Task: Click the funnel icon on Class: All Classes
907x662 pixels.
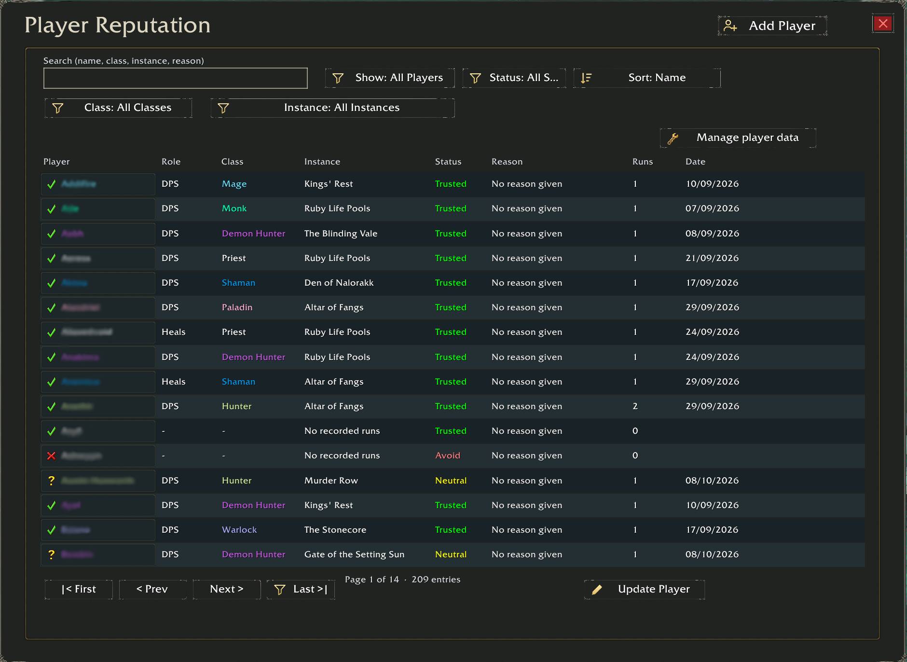Action: coord(57,108)
